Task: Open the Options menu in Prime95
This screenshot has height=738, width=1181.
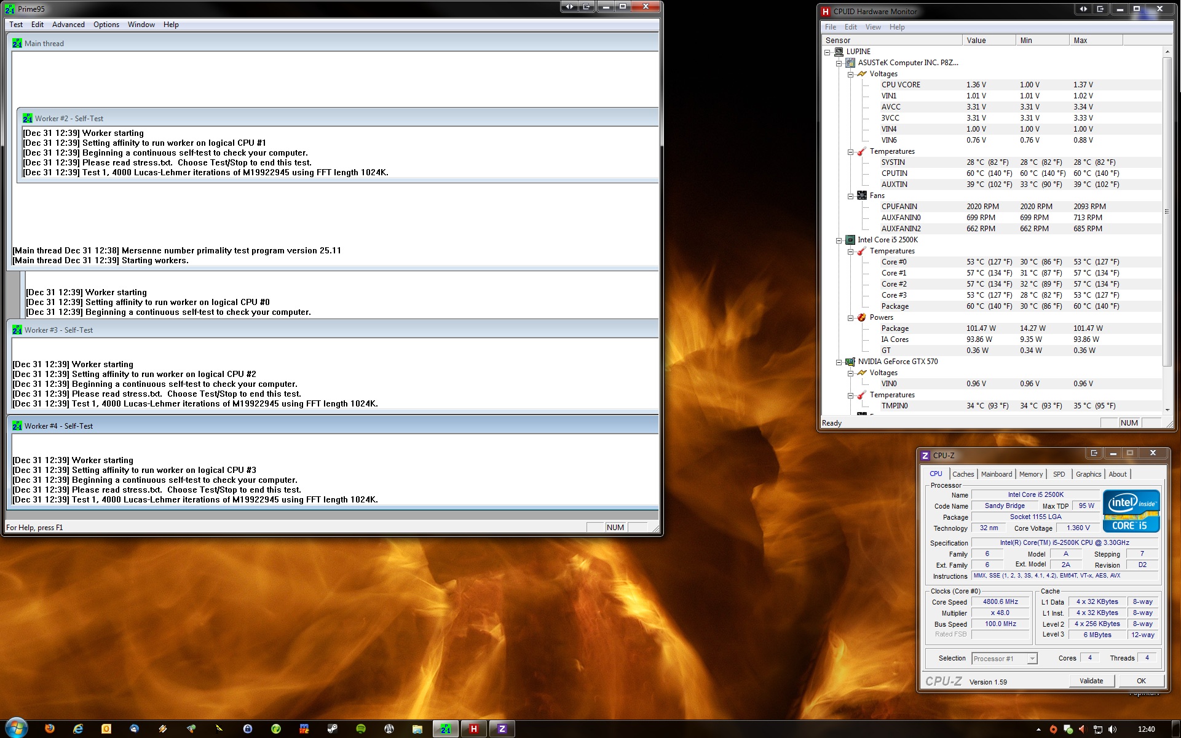Action: click(106, 25)
